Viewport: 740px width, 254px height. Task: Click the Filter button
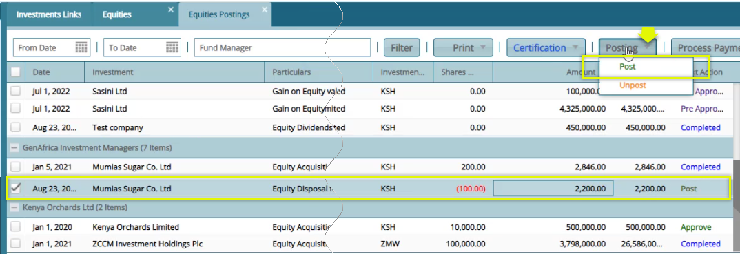401,47
